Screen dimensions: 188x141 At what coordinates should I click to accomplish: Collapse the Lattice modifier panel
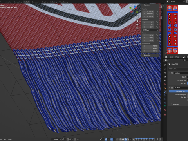pos(170,73)
